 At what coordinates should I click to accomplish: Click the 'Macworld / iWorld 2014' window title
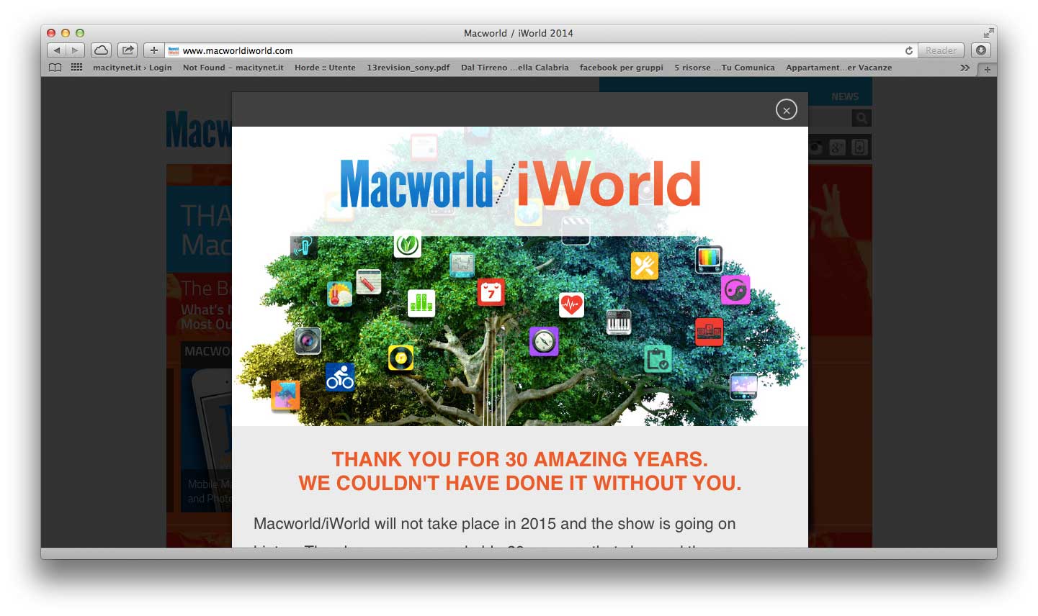519,33
